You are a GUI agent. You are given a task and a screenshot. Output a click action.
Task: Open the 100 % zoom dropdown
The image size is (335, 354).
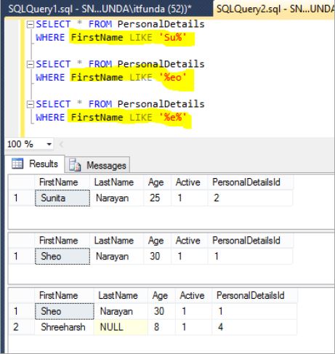click(49, 145)
